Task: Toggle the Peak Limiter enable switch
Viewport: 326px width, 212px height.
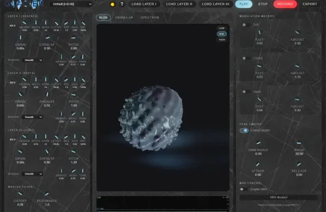Action: 244,130
